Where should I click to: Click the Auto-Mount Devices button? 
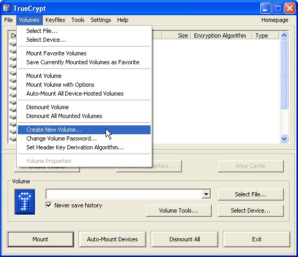[x=112, y=239]
